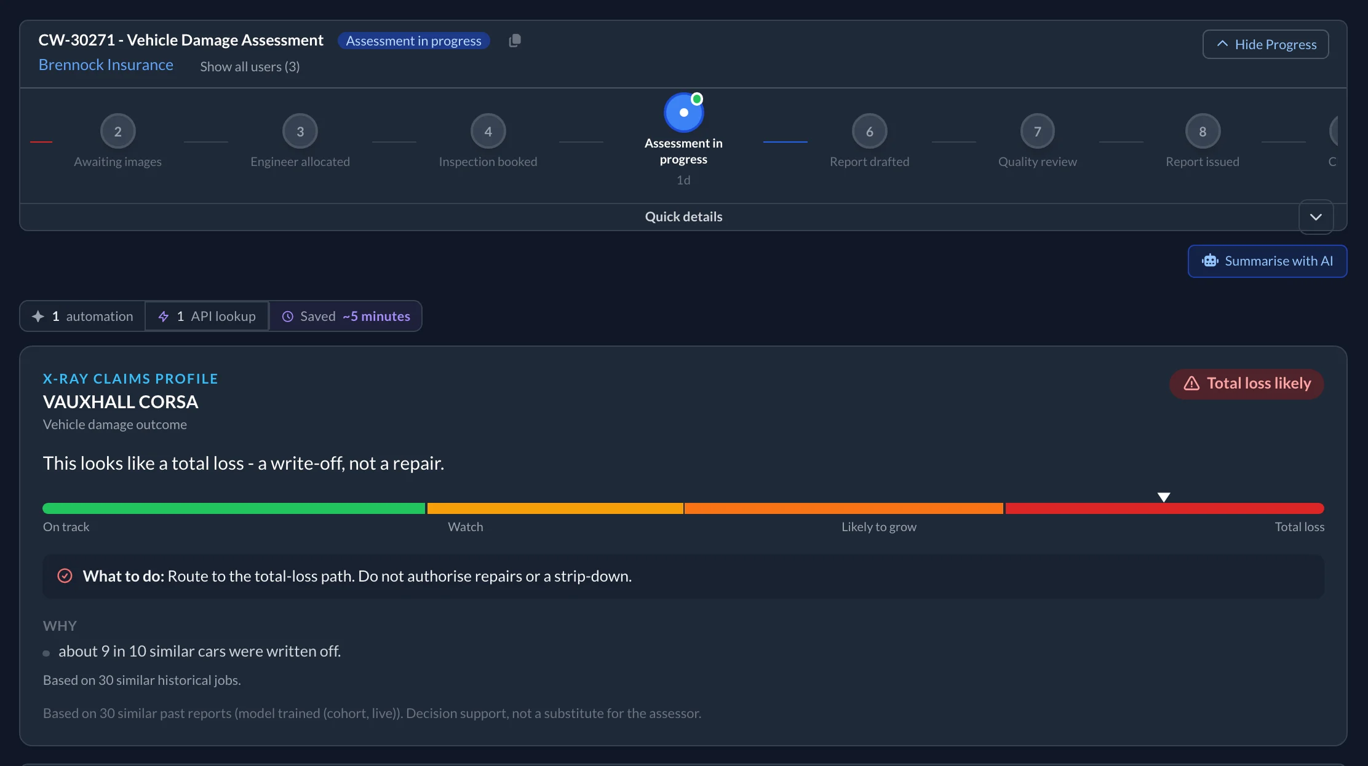Open the Saved ~5 minutes tab
Image resolution: width=1368 pixels, height=766 pixels.
(x=346, y=316)
